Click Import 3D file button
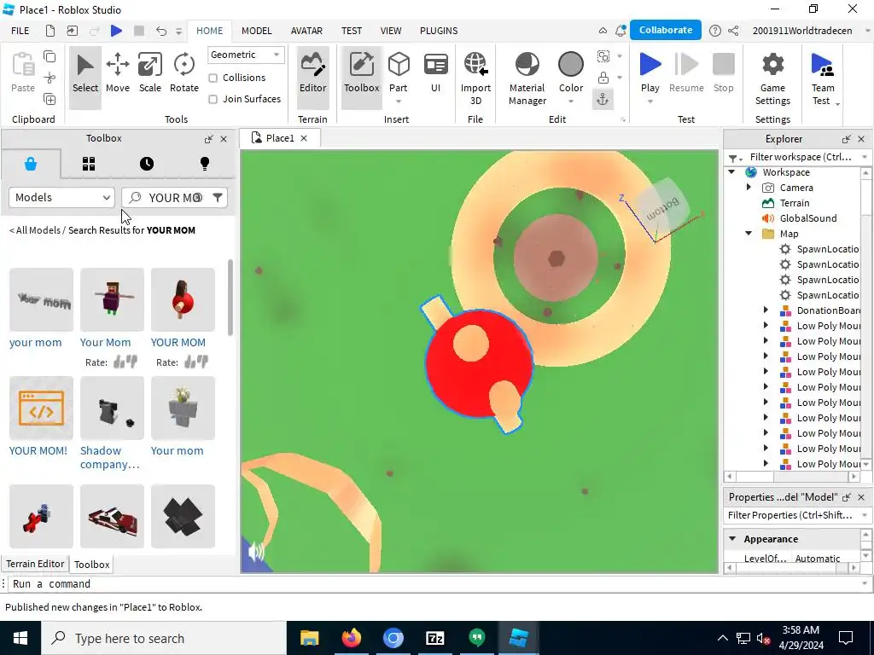The width and height of the screenshot is (874, 655). click(x=475, y=78)
